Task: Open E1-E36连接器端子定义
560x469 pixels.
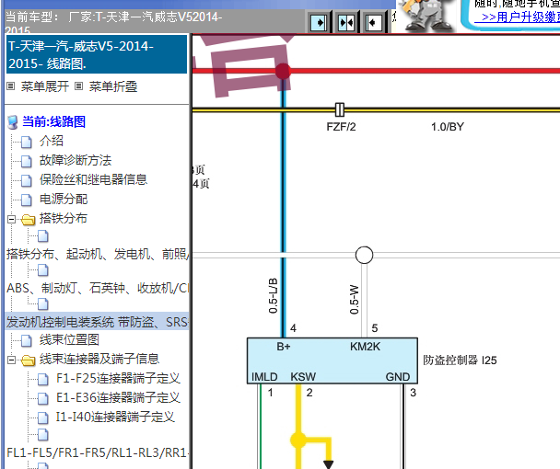Action: click(x=118, y=397)
